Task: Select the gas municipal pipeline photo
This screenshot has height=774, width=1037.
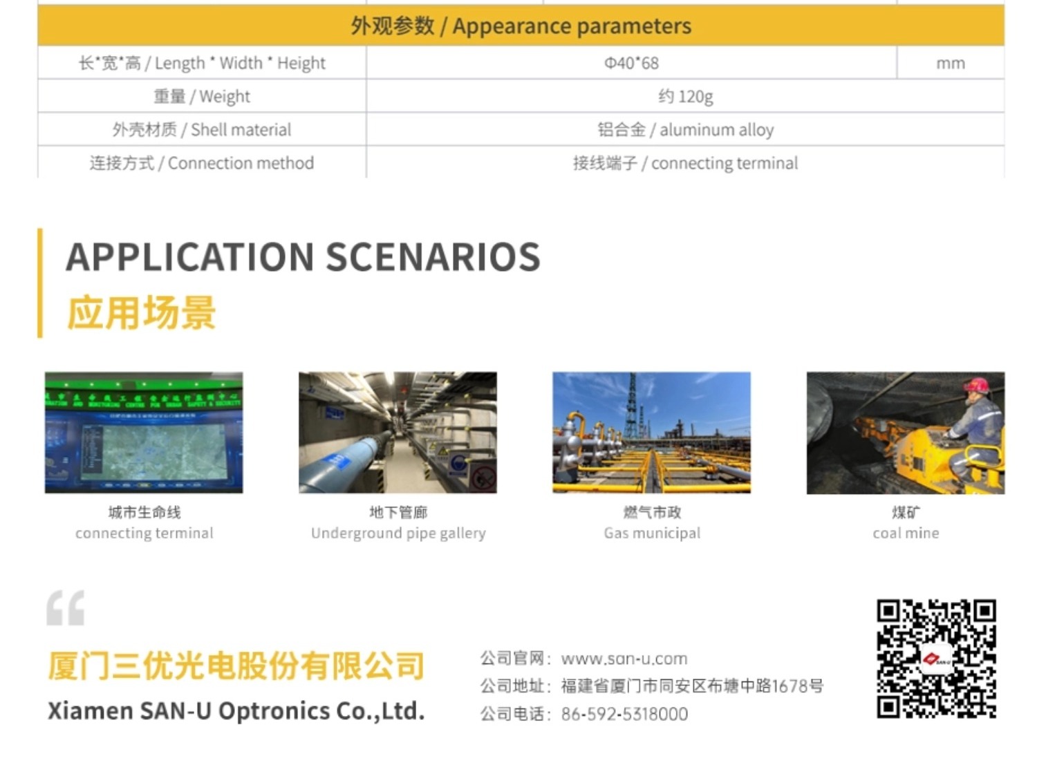Action: [x=651, y=433]
